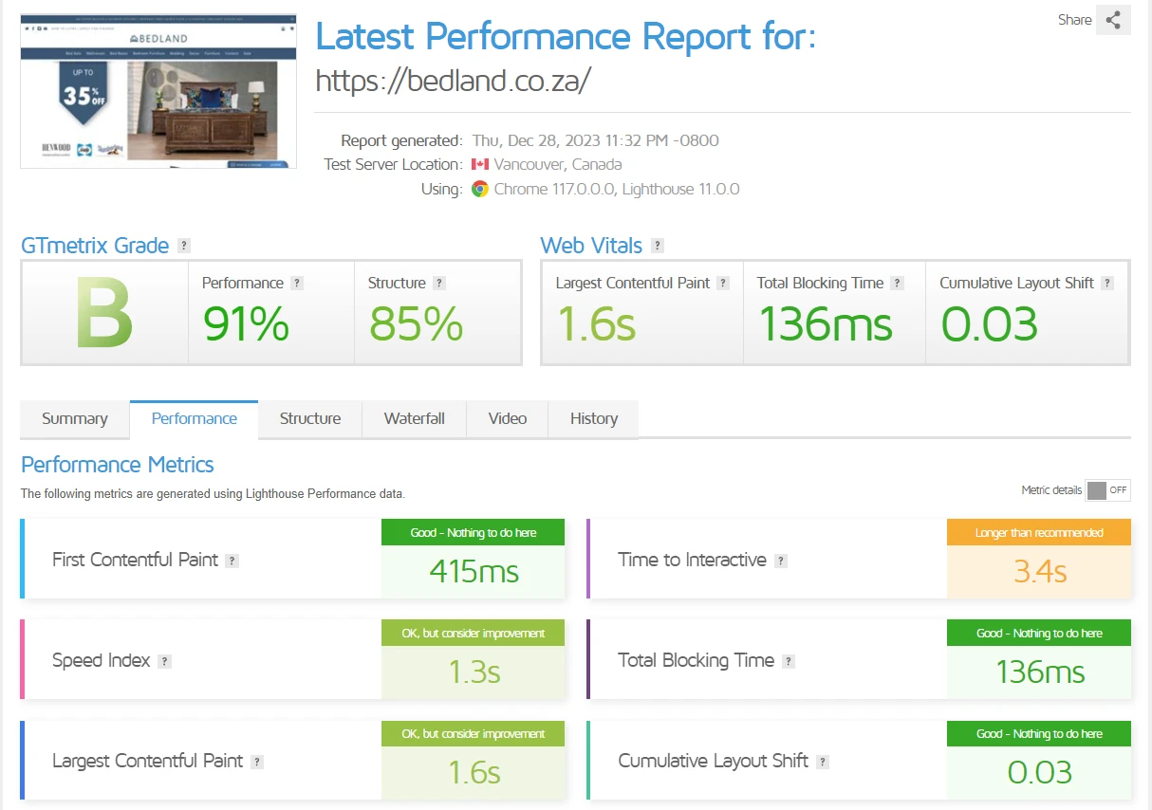View the History tab
Image resolution: width=1152 pixels, height=810 pixels.
594,418
